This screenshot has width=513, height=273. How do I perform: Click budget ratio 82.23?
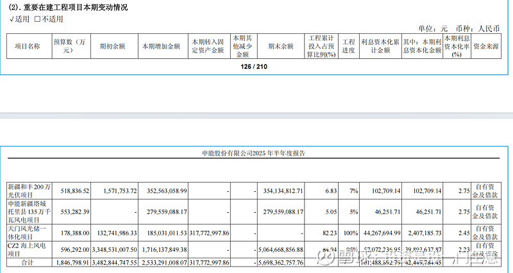click(x=330, y=233)
